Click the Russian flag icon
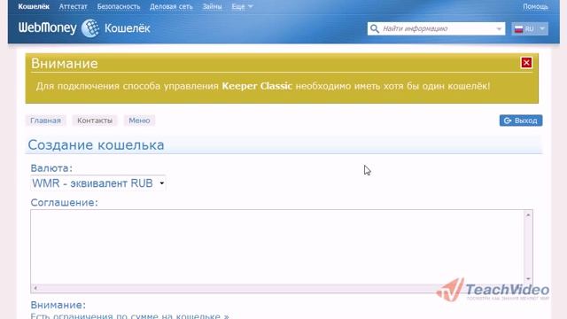 click(518, 29)
